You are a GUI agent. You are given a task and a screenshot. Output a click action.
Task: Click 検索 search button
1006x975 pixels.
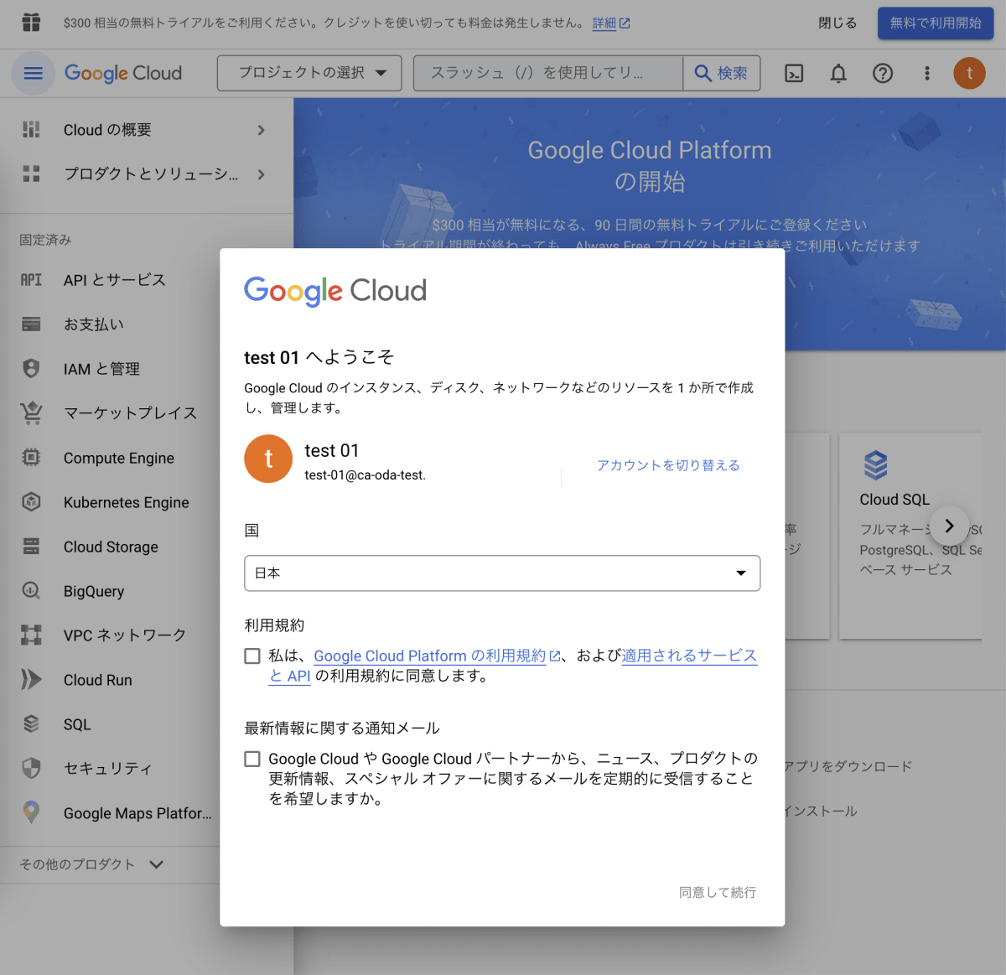point(722,73)
